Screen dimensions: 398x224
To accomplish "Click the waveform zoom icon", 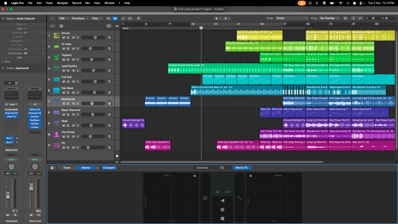I will click(x=345, y=18).
